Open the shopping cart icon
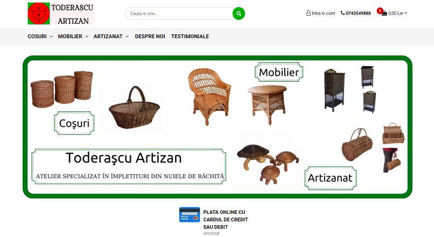The image size is (434, 237). click(x=384, y=13)
